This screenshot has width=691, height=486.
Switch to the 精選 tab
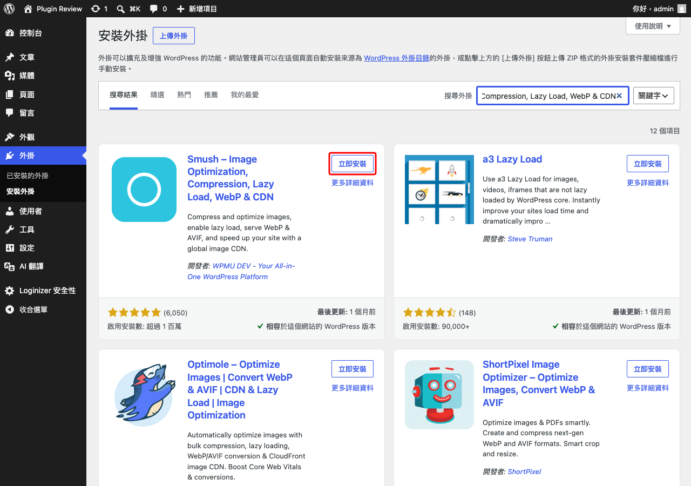click(157, 95)
